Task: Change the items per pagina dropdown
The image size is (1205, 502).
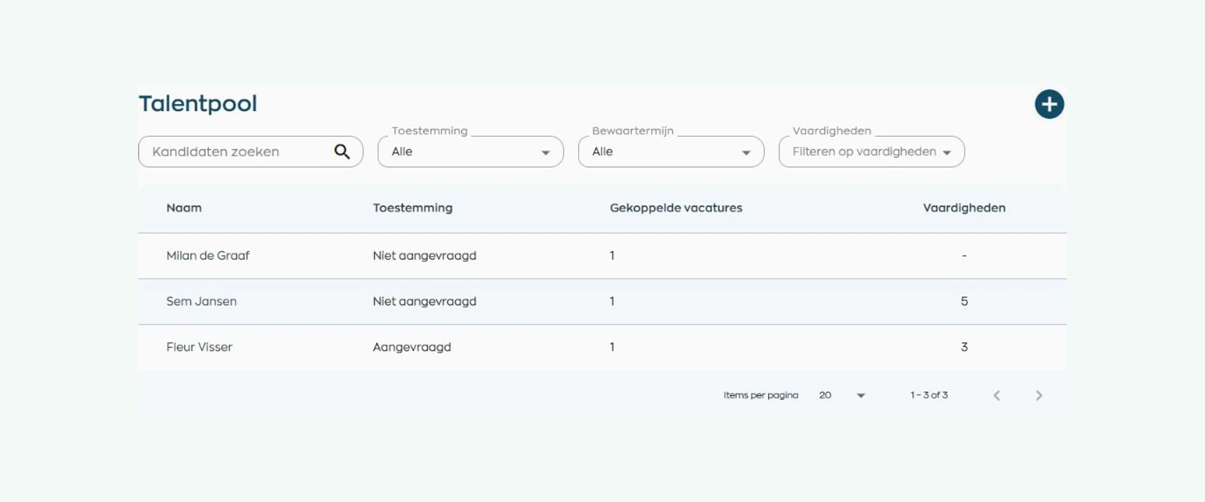Action: (842, 395)
